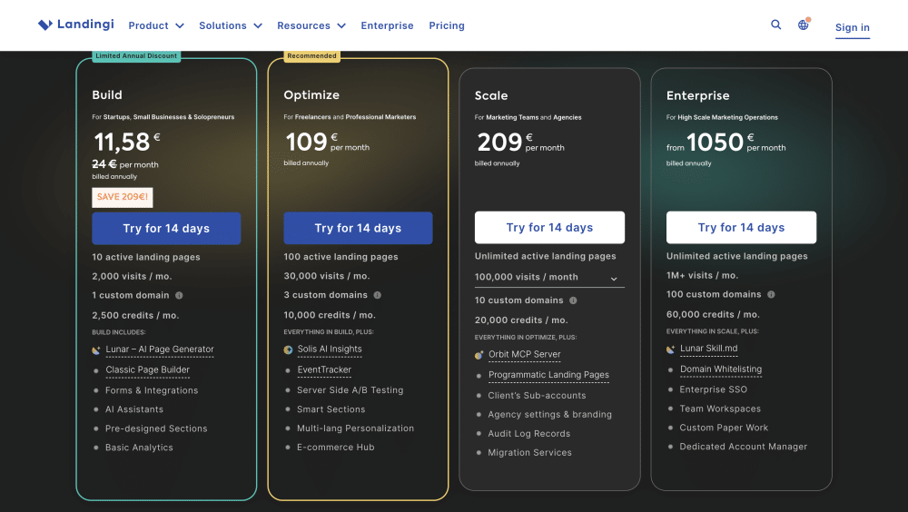
Task: Click 1M+ visits / mo. text
Action: pos(703,276)
